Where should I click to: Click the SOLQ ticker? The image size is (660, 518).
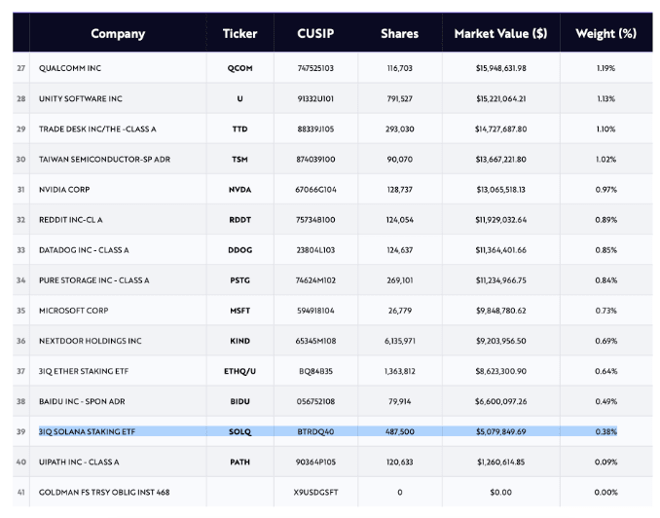(x=239, y=431)
